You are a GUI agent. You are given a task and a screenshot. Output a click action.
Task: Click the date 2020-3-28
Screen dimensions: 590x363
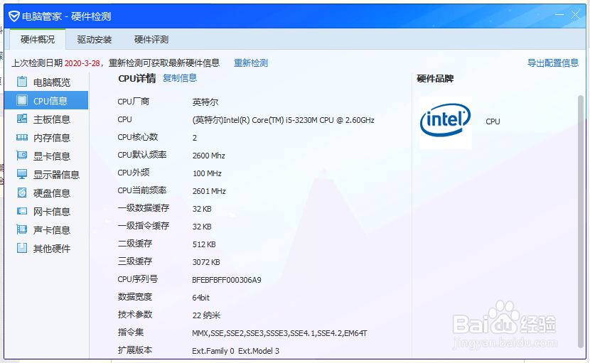pyautogui.click(x=82, y=63)
